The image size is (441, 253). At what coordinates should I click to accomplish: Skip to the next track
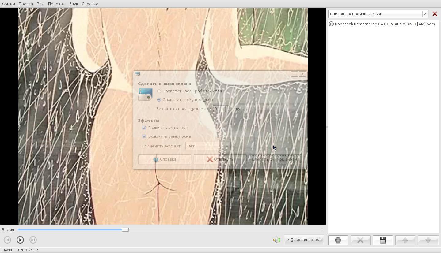(33, 240)
